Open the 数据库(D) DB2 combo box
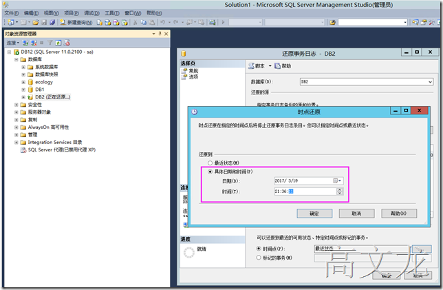The image size is (443, 290). tap(366, 82)
